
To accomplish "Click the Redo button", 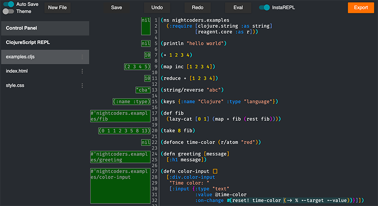I will point(198,8).
